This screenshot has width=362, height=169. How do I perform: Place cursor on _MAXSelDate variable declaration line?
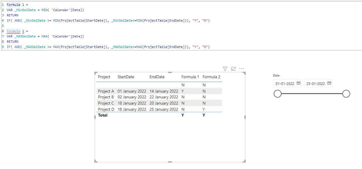pos(45,36)
